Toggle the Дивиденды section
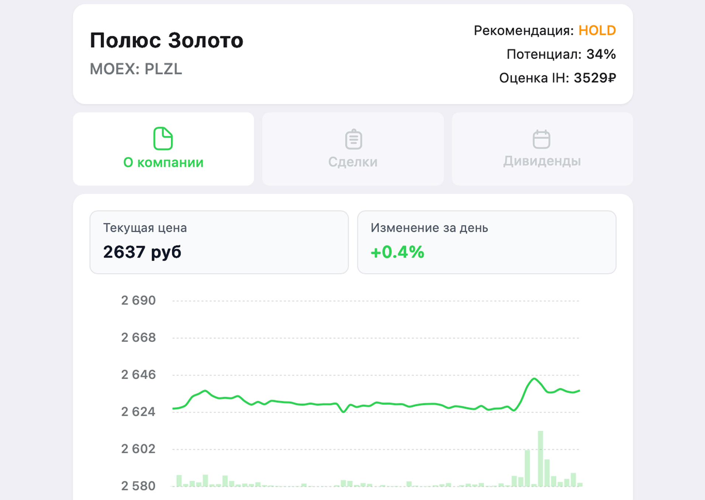 541,149
